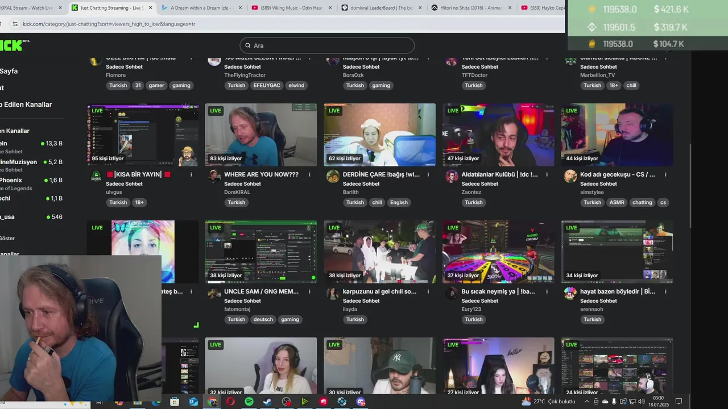Open the erennaoh channel avatar
Image resolution: width=728 pixels, height=409 pixels.
570,293
